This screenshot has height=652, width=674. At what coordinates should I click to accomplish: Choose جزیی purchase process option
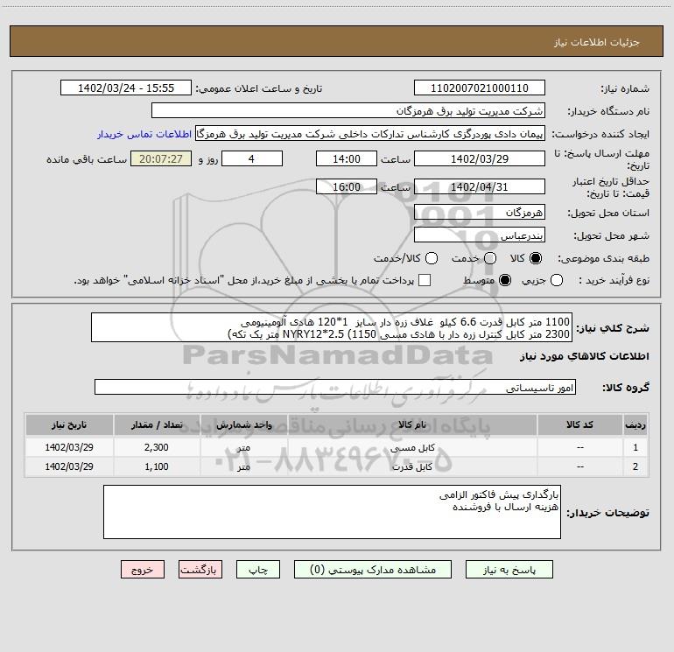pyautogui.click(x=557, y=281)
